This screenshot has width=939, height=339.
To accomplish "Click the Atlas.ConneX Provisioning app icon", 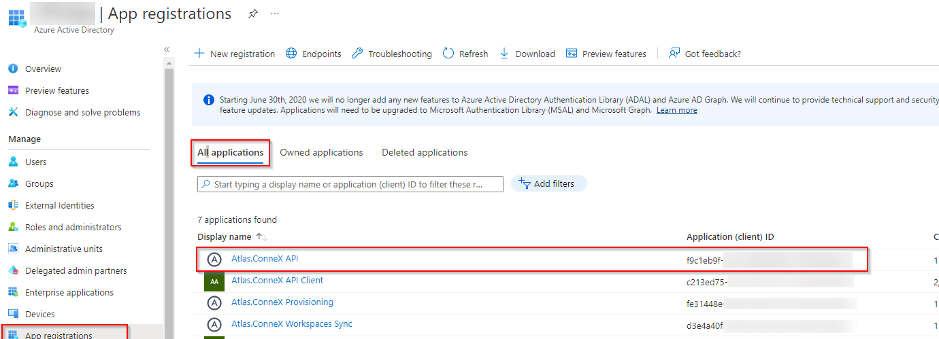I will pos(214,303).
